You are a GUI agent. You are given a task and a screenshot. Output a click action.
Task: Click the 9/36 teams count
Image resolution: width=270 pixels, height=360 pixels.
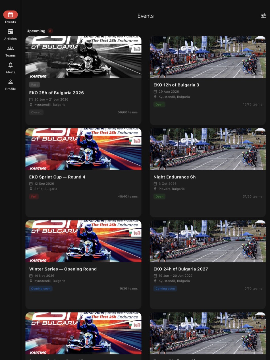[129, 289]
